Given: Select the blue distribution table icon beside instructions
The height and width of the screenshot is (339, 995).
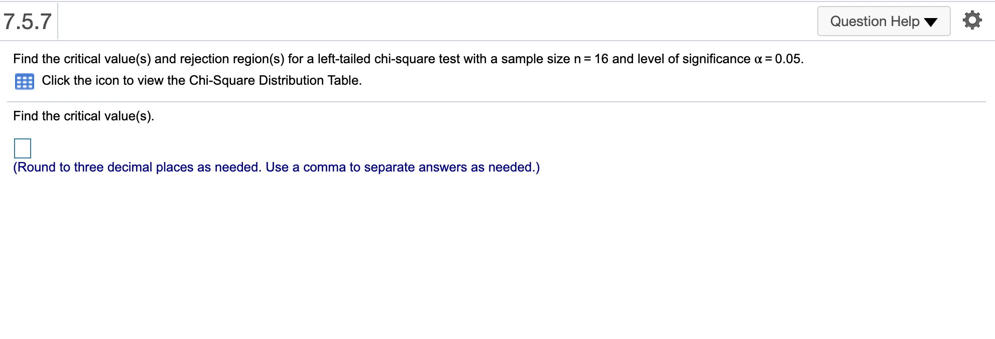Looking at the screenshot, I should click(24, 80).
